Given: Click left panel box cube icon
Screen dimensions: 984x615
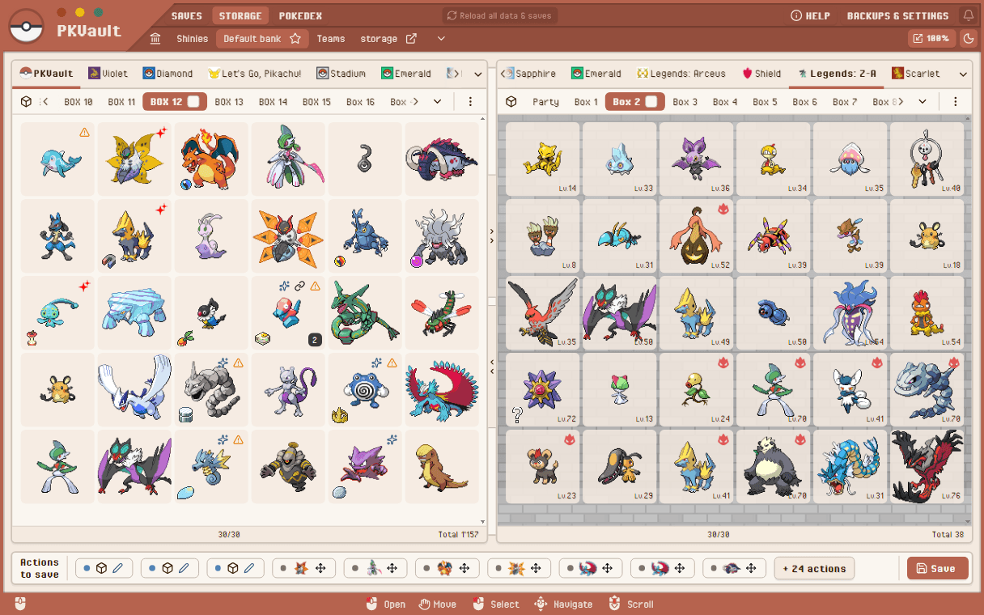Looking at the screenshot, I should [x=26, y=101].
